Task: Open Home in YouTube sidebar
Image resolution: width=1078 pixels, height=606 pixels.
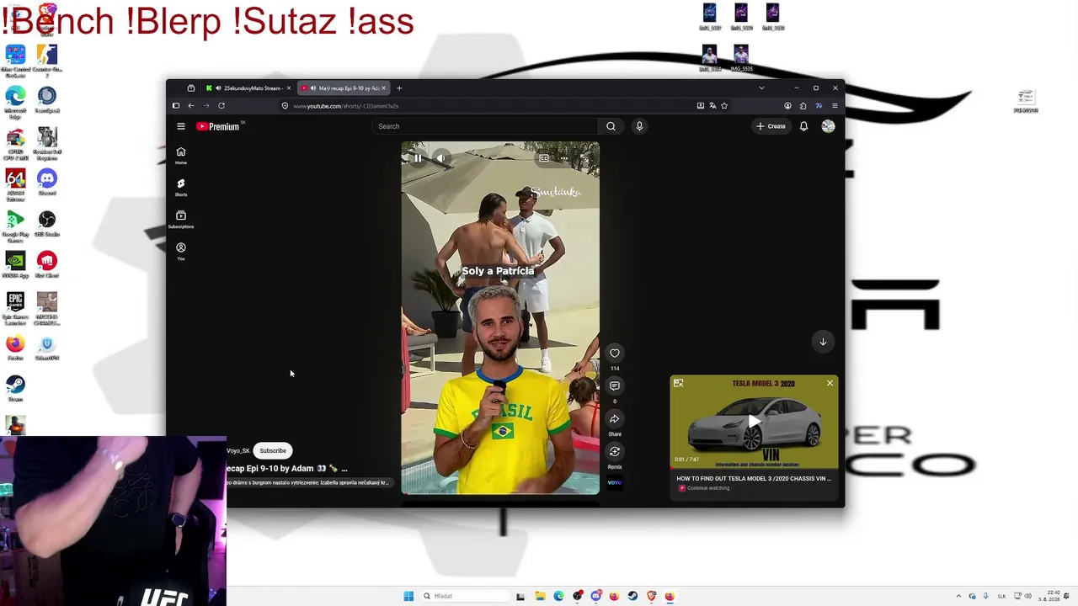Action: click(x=181, y=155)
